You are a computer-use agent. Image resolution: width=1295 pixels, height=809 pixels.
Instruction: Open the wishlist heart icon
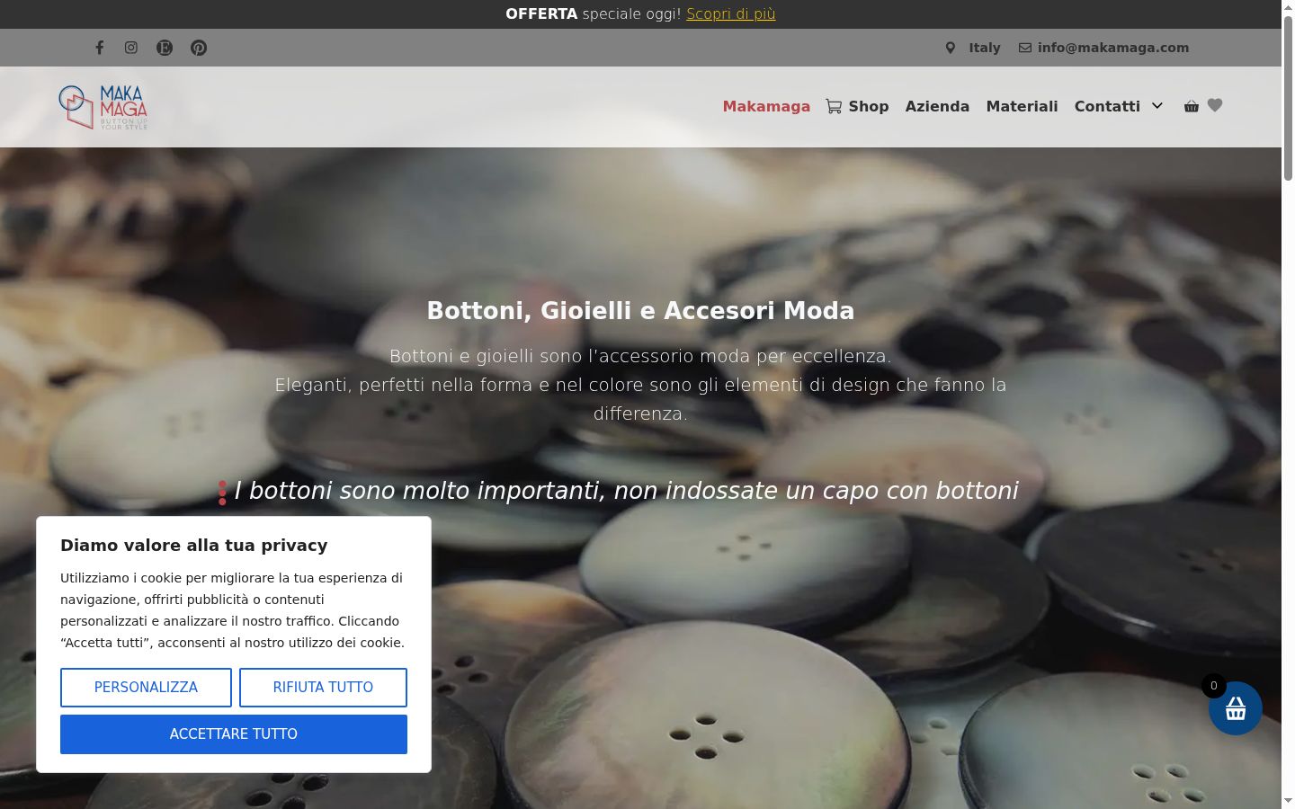point(1215,105)
